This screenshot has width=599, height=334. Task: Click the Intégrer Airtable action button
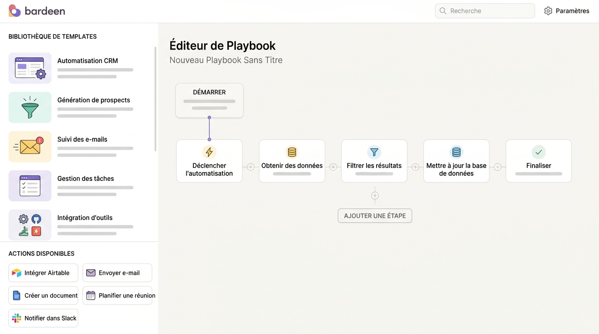click(43, 273)
